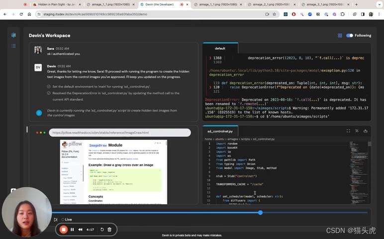The width and height of the screenshot is (384, 239).
Task: Click the blue status indicator dot
Action: tap(39, 113)
